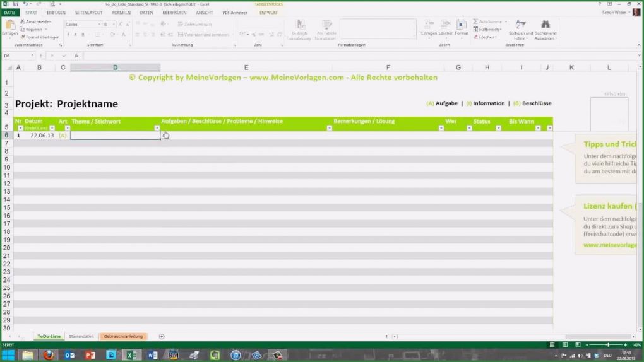Click the Format übertragen paintbrush

(40, 37)
